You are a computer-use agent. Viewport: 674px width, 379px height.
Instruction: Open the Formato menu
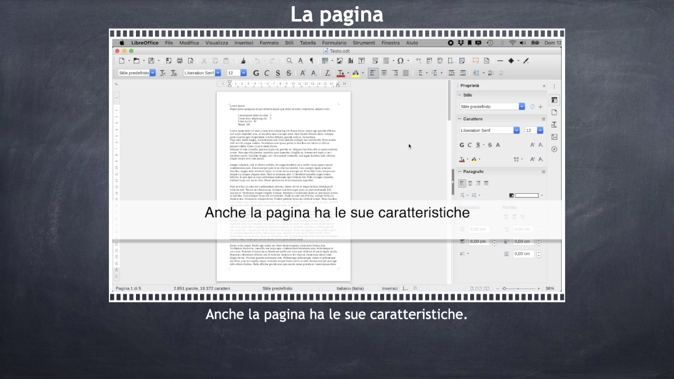(269, 43)
